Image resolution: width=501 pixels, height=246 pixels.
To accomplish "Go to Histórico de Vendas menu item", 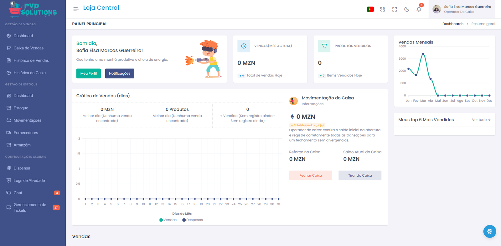I will click(x=31, y=60).
